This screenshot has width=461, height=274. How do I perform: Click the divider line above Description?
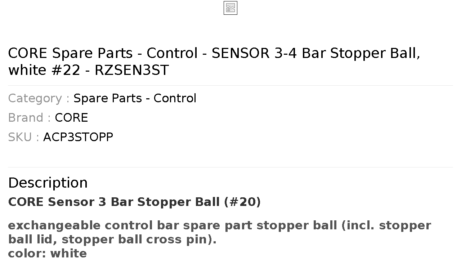click(x=230, y=167)
